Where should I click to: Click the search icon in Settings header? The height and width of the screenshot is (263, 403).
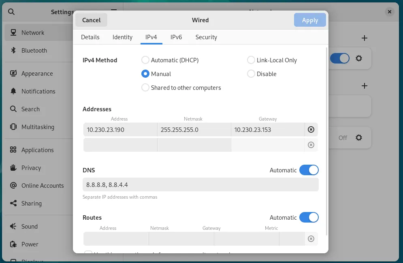pos(11,12)
